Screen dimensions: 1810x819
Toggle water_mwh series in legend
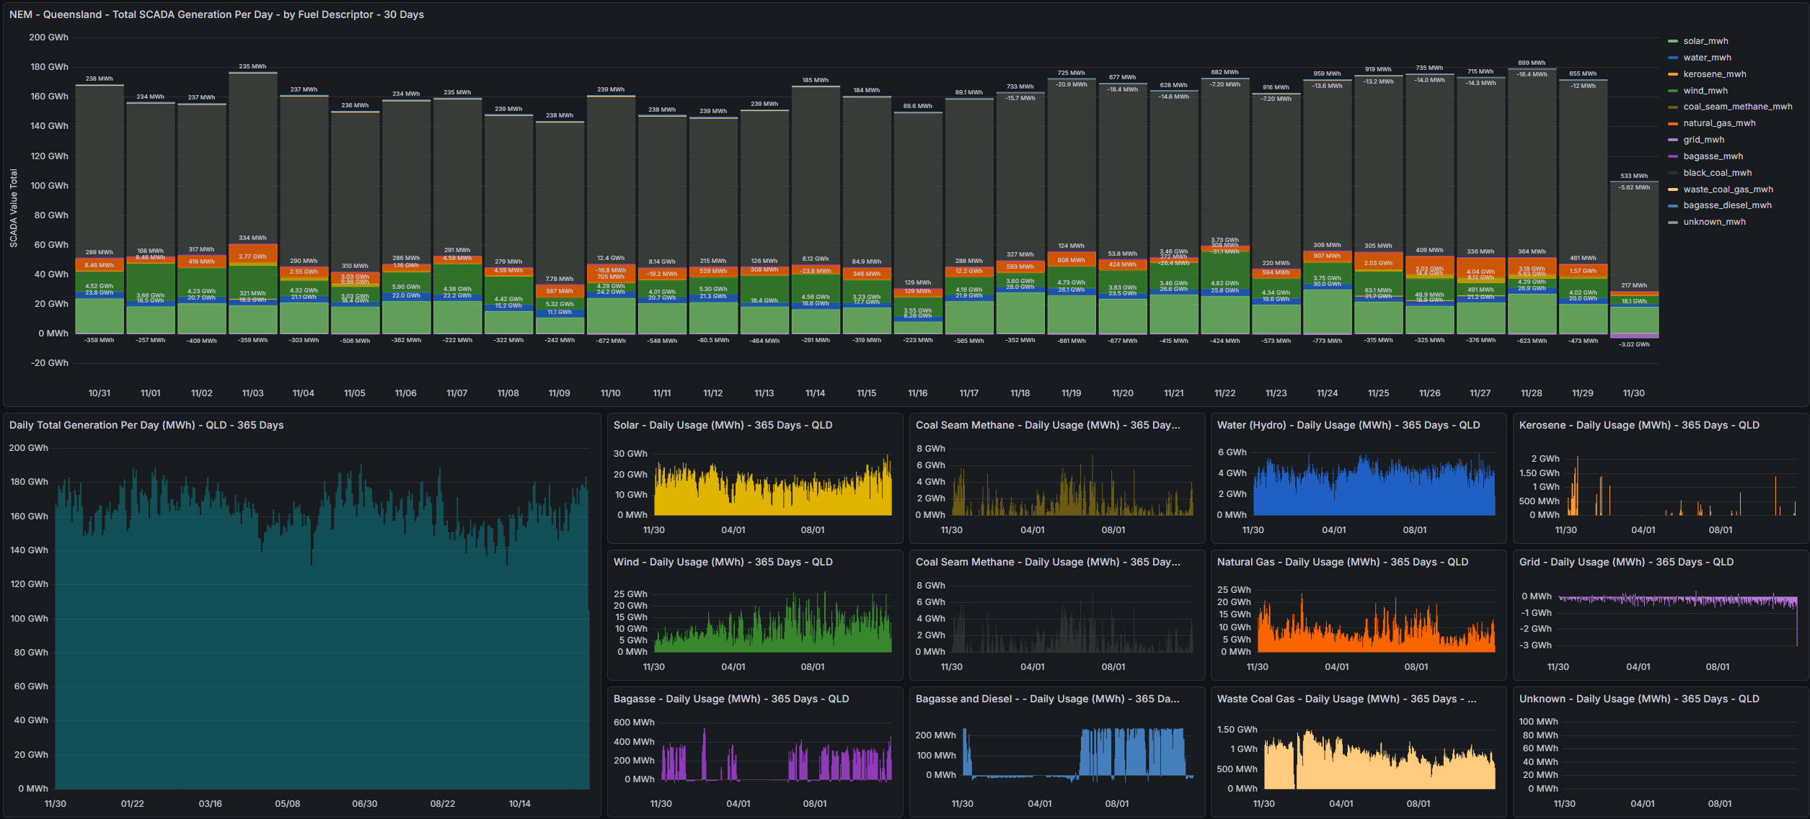tap(1707, 58)
